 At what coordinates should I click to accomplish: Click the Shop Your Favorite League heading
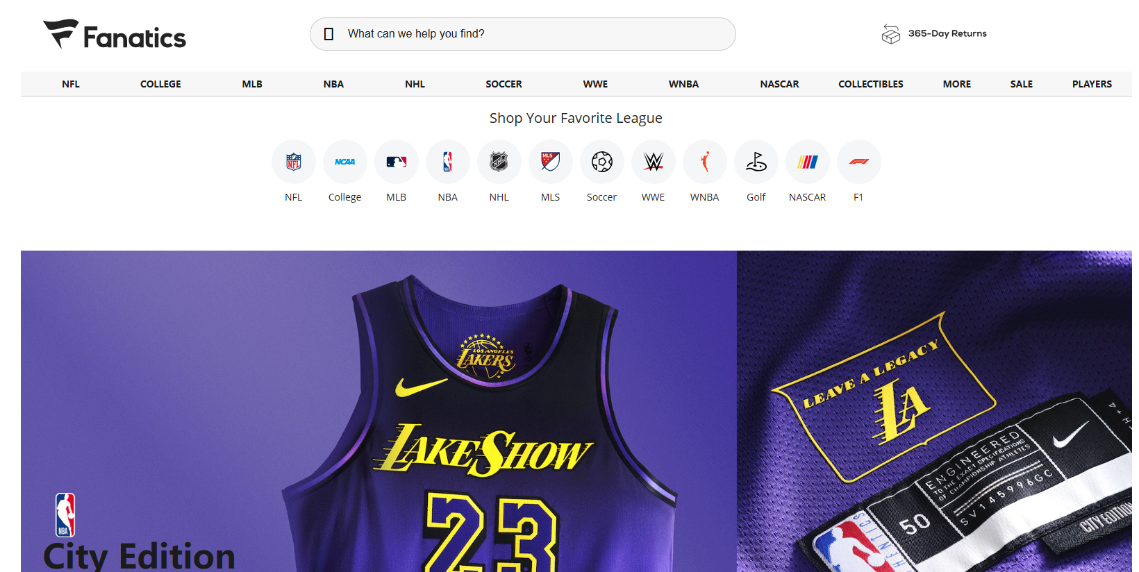coord(576,118)
